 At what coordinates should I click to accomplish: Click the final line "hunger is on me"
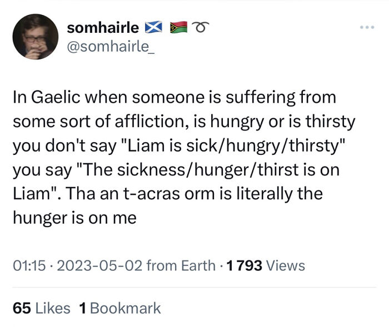pos(74,218)
